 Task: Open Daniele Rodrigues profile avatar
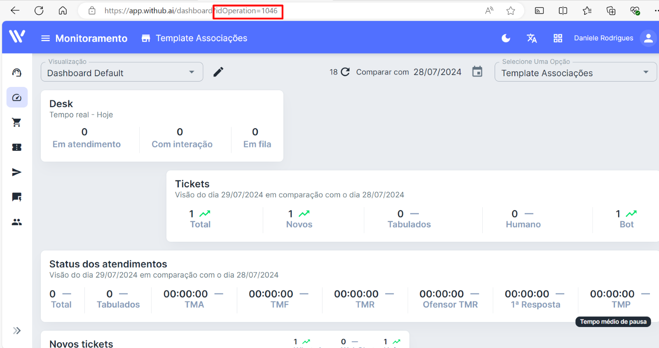[648, 38]
